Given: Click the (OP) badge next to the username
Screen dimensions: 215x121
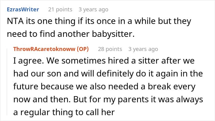Looking at the screenshot, I should tap(83, 49).
